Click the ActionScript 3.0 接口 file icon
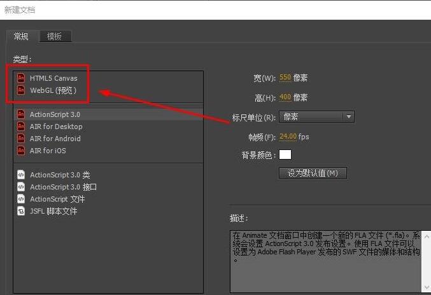The height and width of the screenshot is (295, 431). pyautogui.click(x=21, y=187)
